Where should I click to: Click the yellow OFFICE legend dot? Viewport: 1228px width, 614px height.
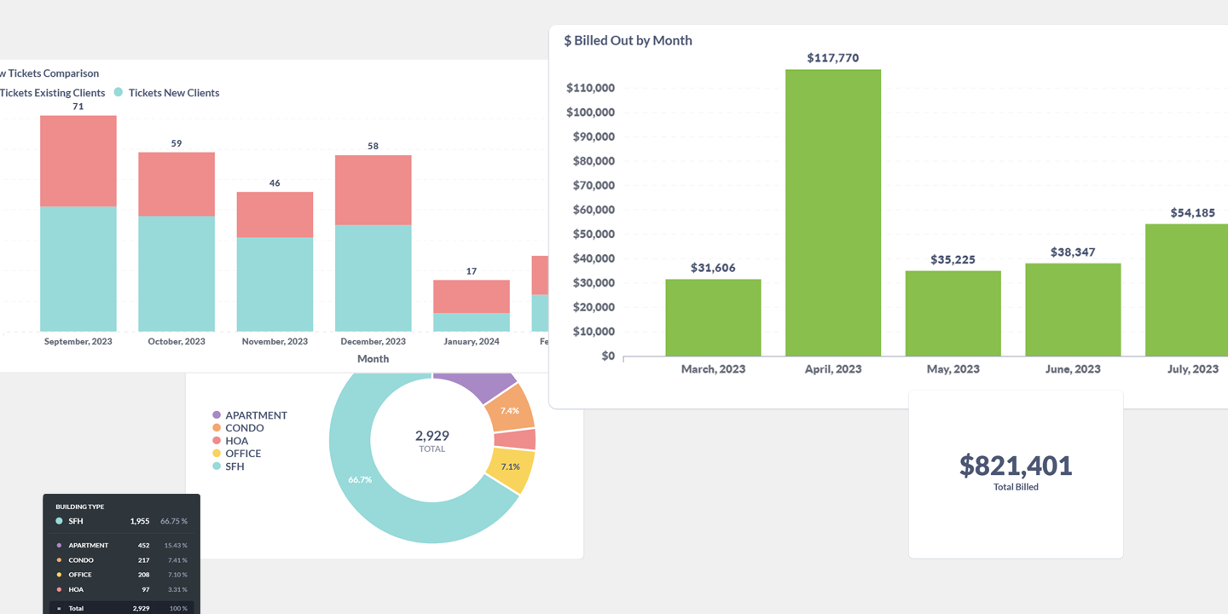tap(217, 454)
